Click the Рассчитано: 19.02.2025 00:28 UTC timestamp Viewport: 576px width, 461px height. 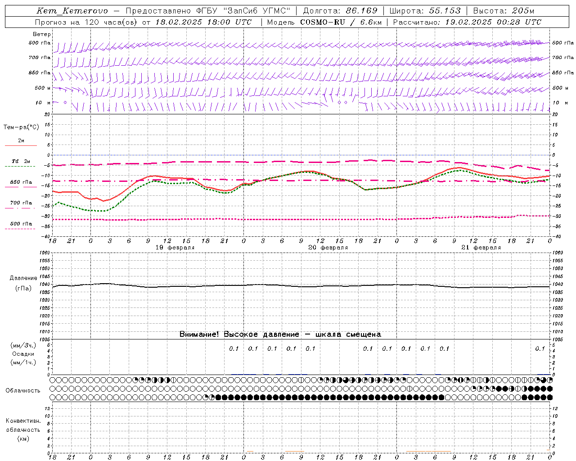(467, 22)
